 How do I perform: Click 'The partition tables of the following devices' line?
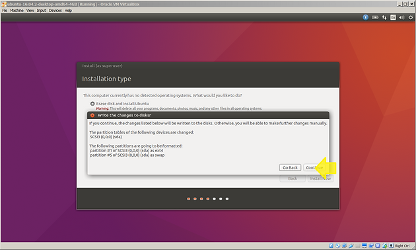pos(141,132)
